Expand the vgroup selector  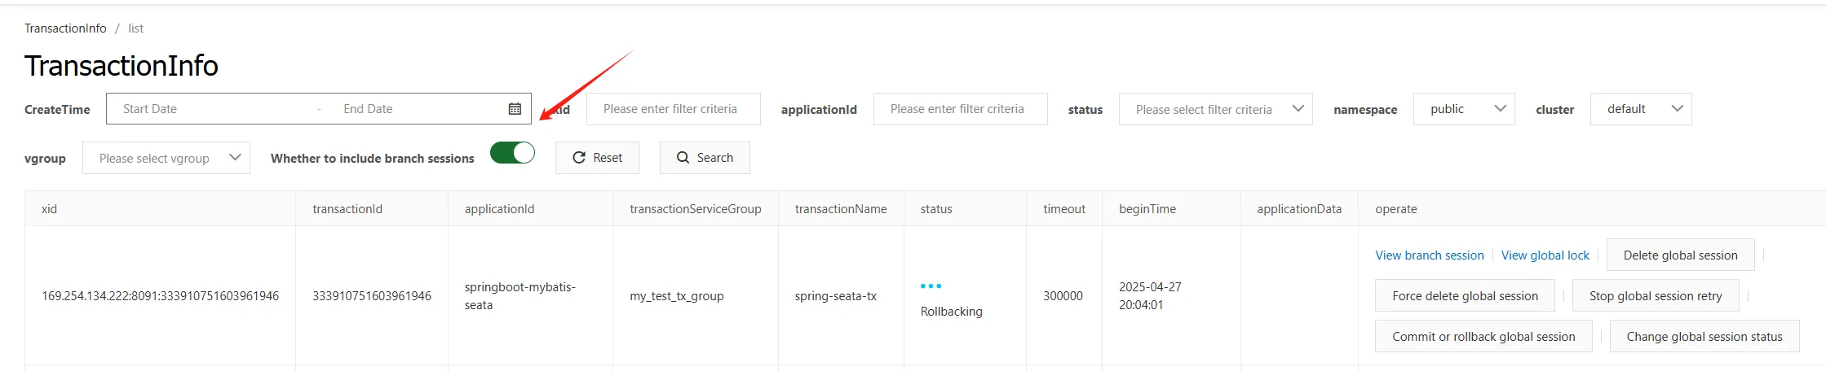[x=166, y=158]
